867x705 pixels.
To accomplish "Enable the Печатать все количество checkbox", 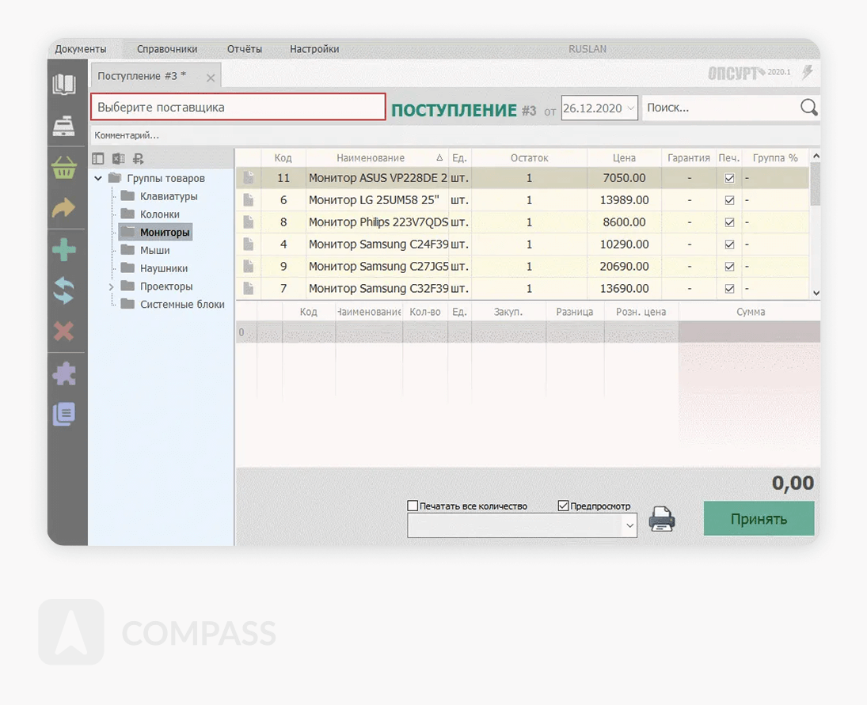I will [x=413, y=506].
